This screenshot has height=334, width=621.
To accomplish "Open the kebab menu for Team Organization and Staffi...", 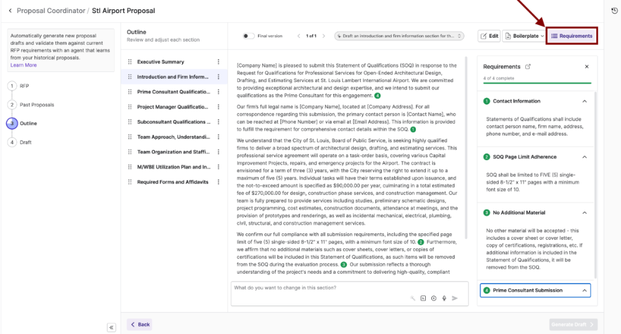I will point(218,152).
